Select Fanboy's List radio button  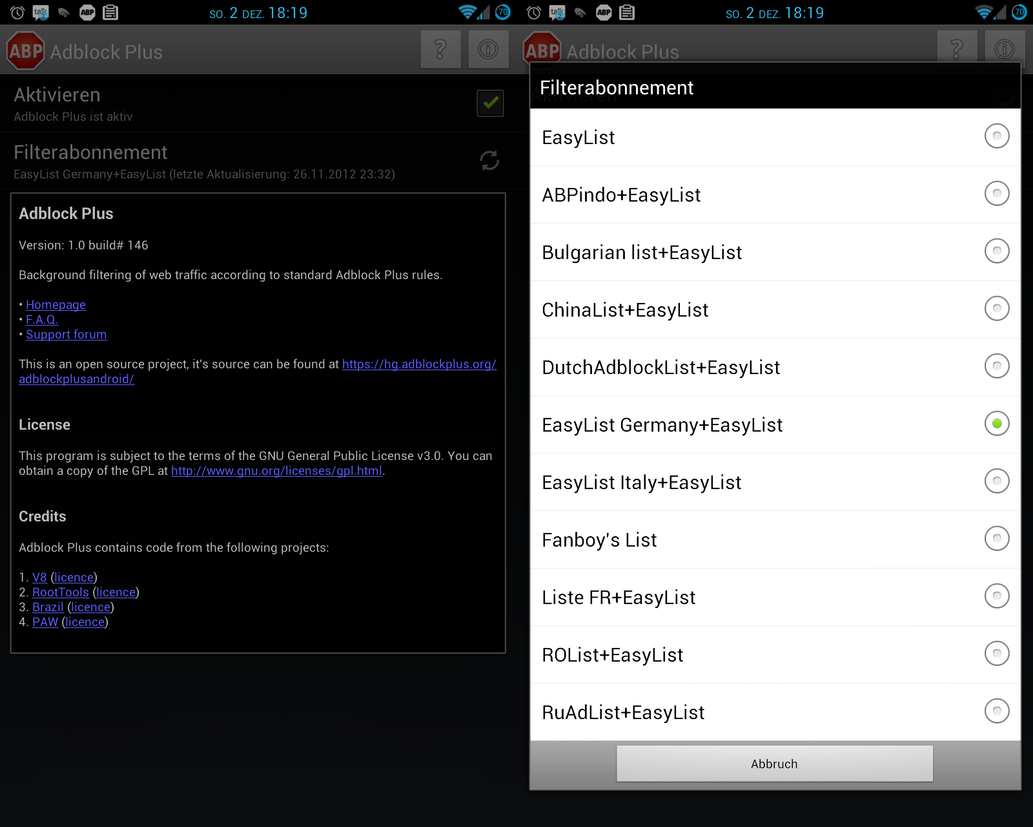[997, 538]
